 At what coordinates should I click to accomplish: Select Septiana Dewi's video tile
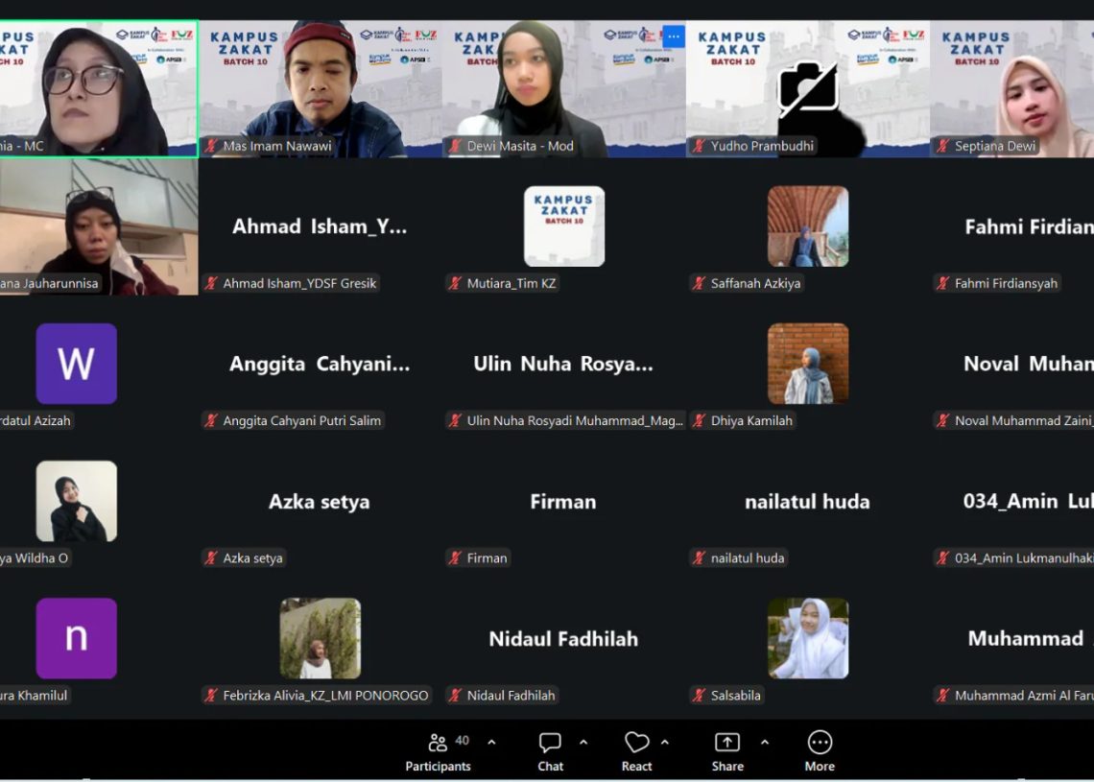click(x=1011, y=88)
